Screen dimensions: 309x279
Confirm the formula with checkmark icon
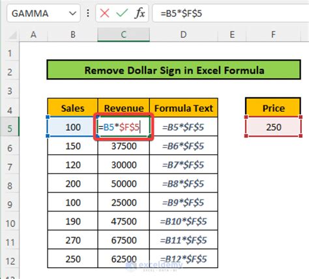(x=122, y=14)
